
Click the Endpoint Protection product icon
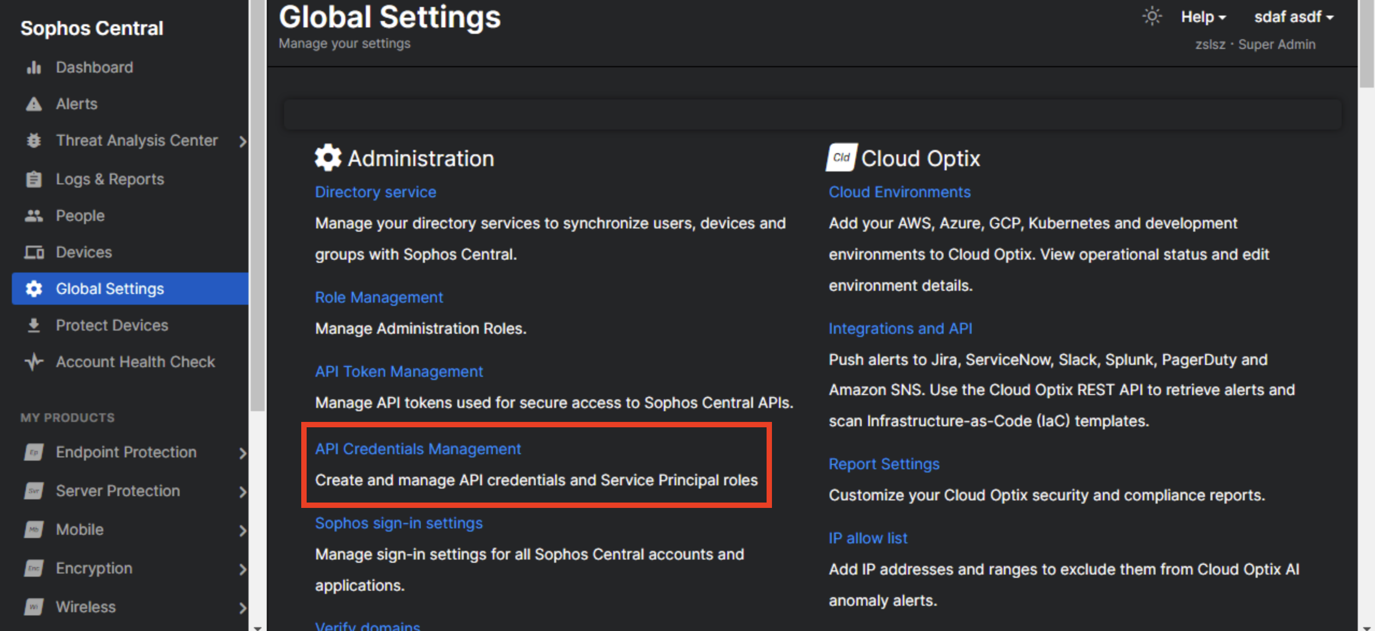(x=34, y=453)
